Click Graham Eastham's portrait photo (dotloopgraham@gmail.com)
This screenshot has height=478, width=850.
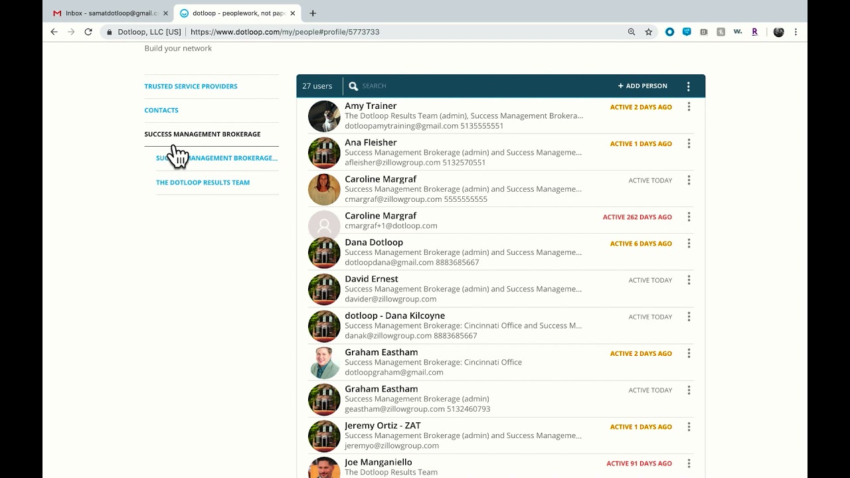[x=324, y=362]
